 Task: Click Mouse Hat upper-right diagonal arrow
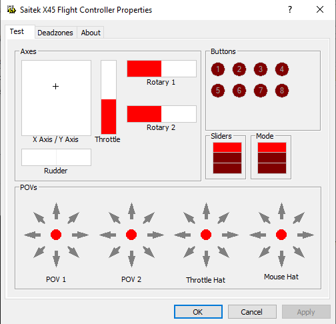point(299,218)
